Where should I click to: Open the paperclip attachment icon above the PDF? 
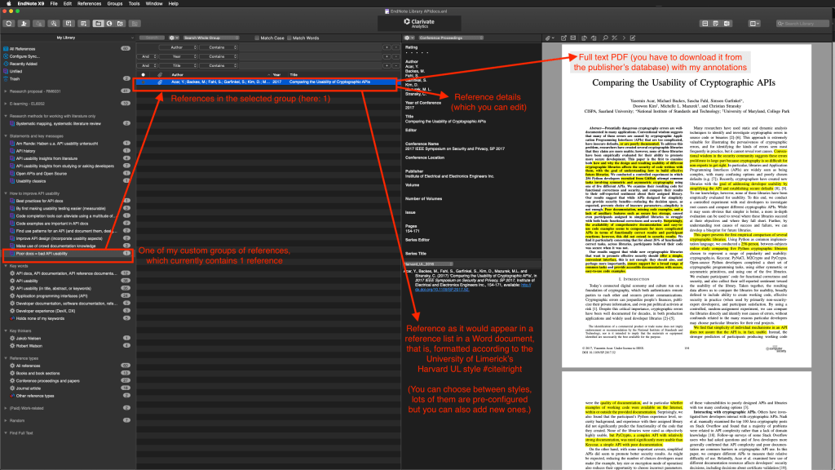[x=548, y=38]
